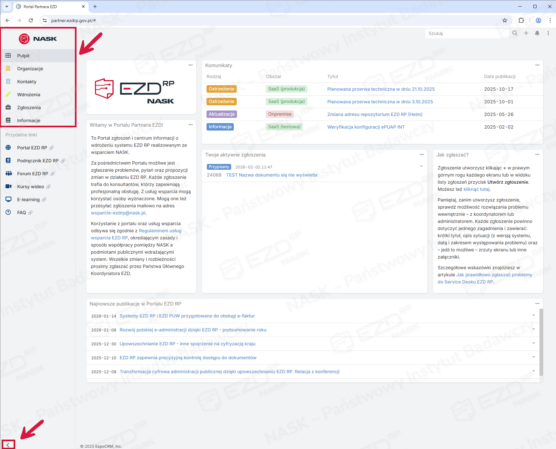The height and width of the screenshot is (449, 556).
Task: Click the publications panel vertical scrollbar
Action: pyautogui.click(x=541, y=342)
